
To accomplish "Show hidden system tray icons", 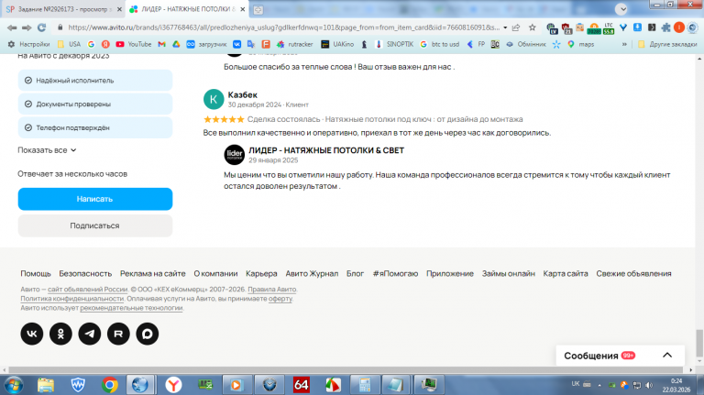I will click(599, 385).
